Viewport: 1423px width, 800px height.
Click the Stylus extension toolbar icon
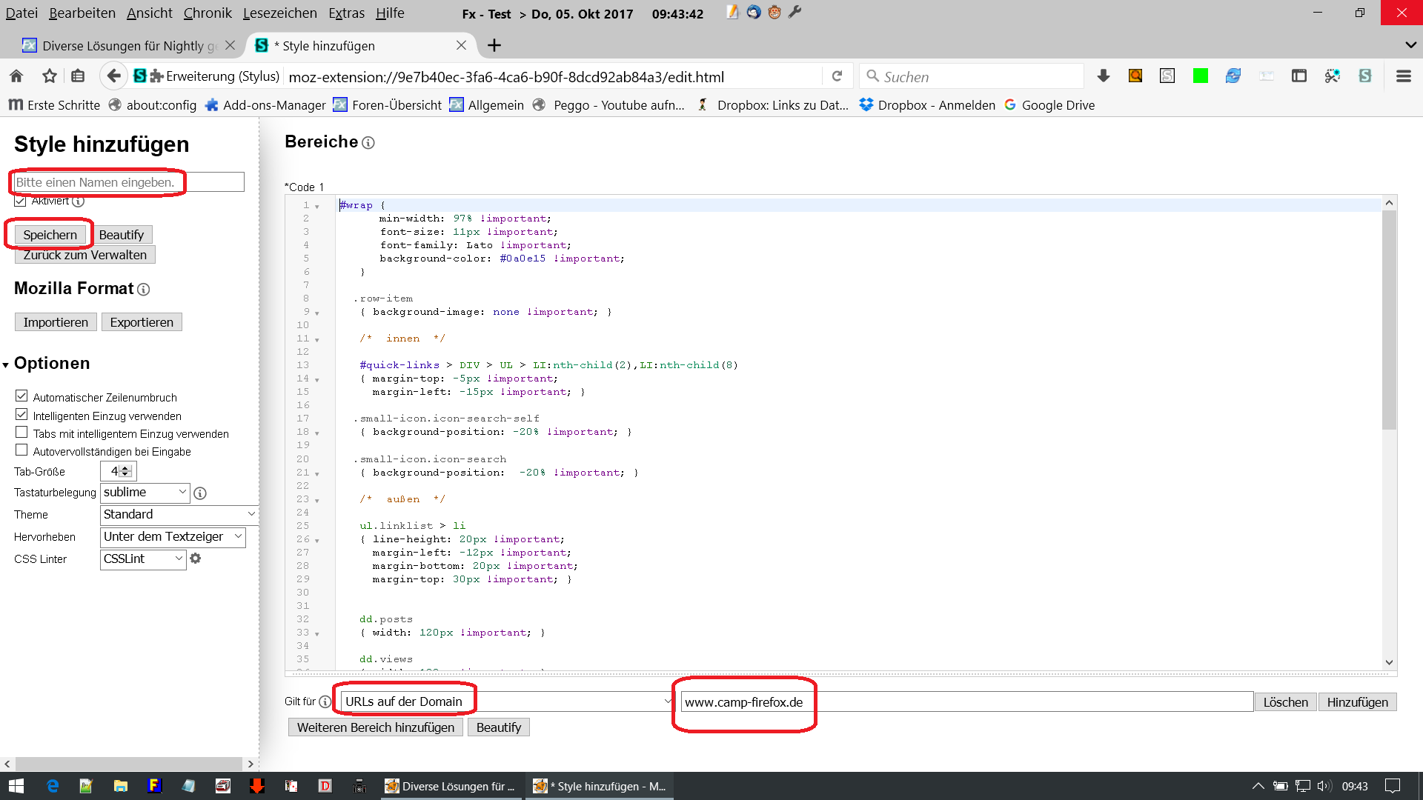click(1364, 76)
